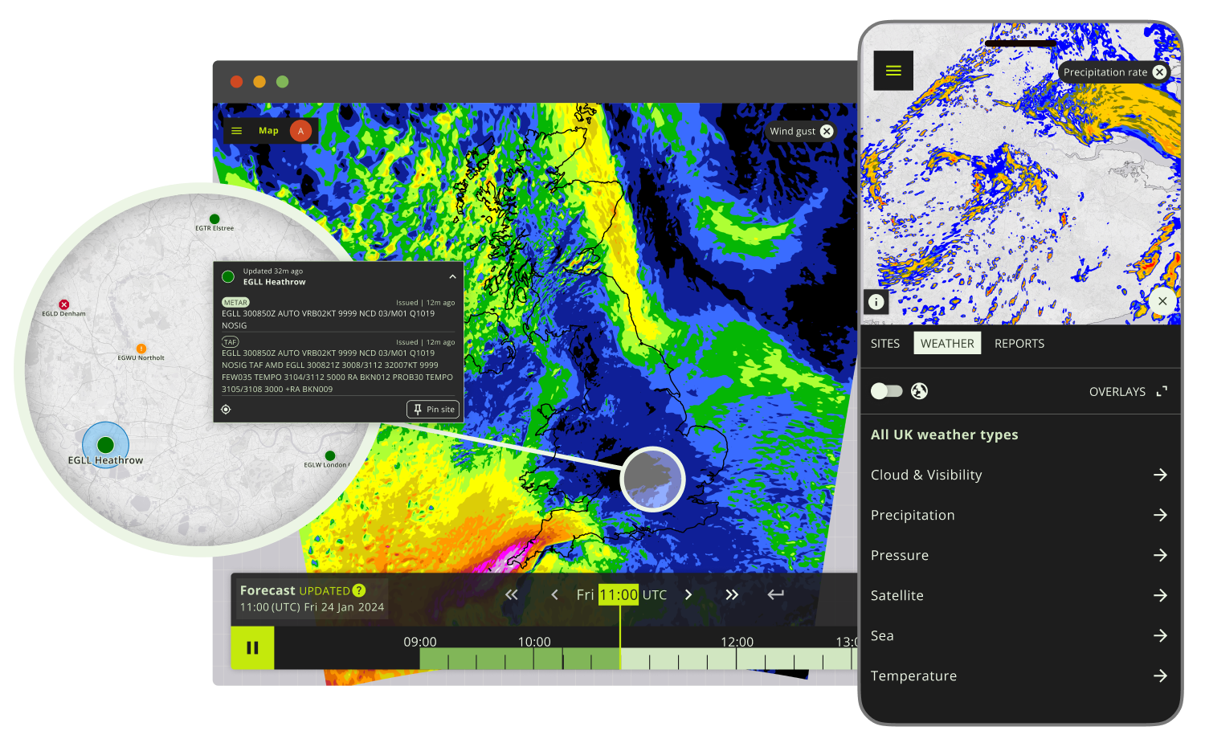Switch to the SITES tab

pyautogui.click(x=885, y=343)
